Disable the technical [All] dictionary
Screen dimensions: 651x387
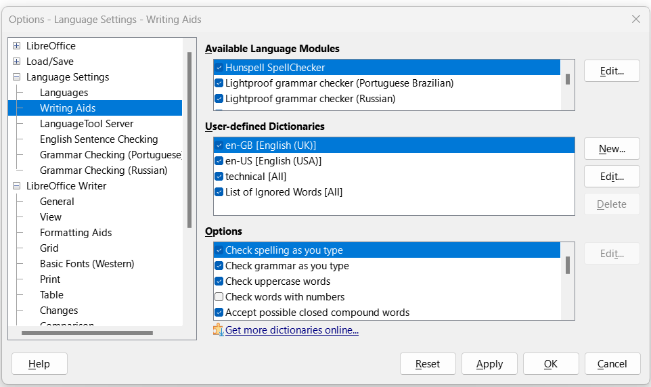(x=219, y=177)
